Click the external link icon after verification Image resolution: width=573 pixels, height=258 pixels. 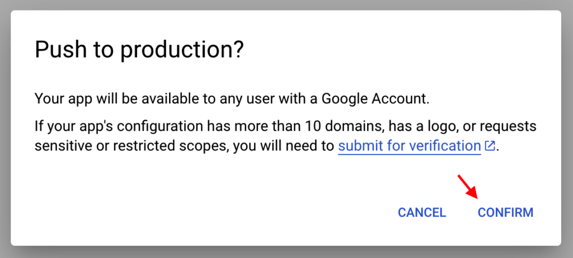tap(490, 146)
